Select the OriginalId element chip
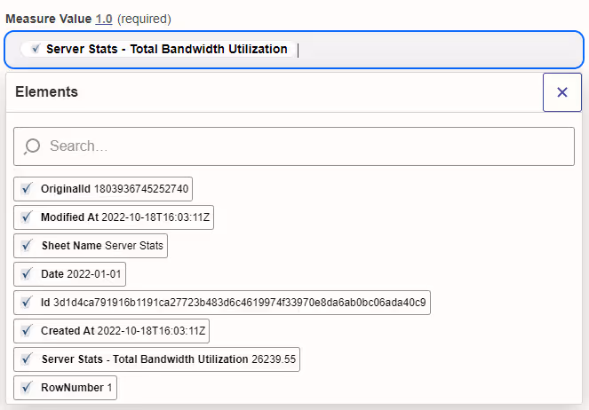The width and height of the screenshot is (589, 410). (x=103, y=189)
